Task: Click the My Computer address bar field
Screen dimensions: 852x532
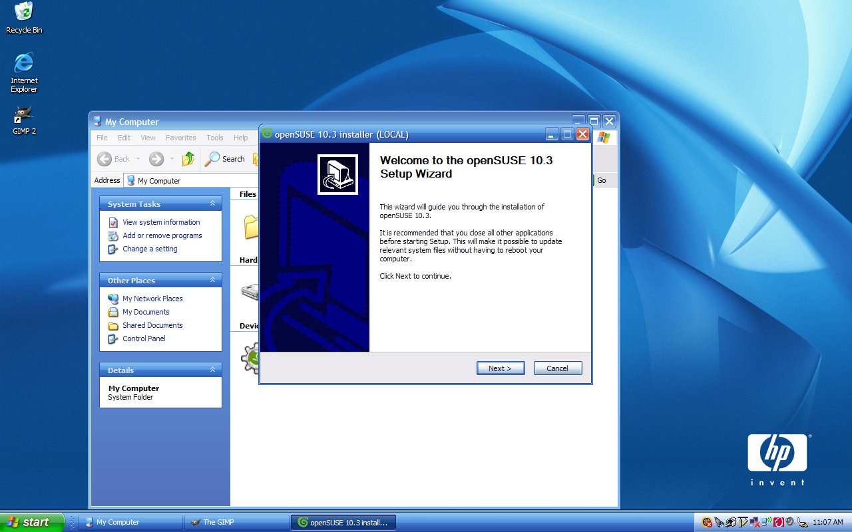Action: (190, 180)
